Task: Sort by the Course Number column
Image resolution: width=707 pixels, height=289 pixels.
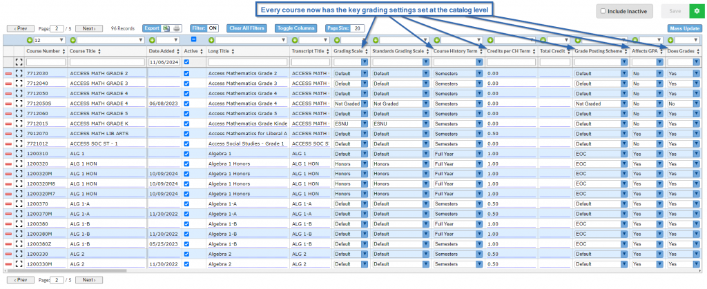Action: [64, 51]
